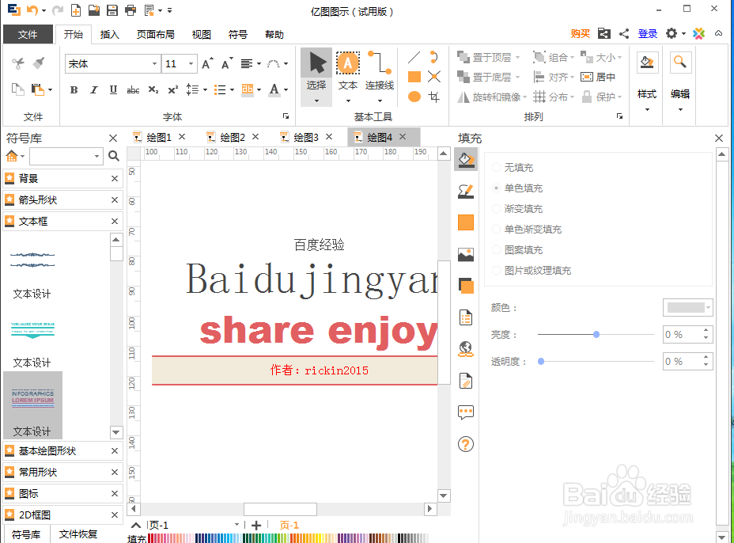Click the 购买 purchase link

[x=580, y=34]
